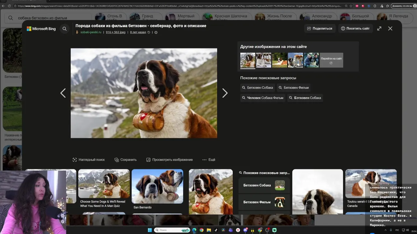Click the microphone icon in system tray
417x234 pixels.
tap(391, 230)
